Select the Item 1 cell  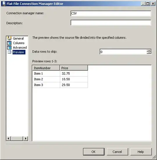click(46, 73)
